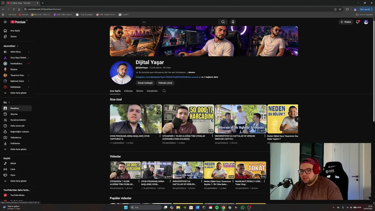Open Oyun under Keşfet

(x=17, y=175)
